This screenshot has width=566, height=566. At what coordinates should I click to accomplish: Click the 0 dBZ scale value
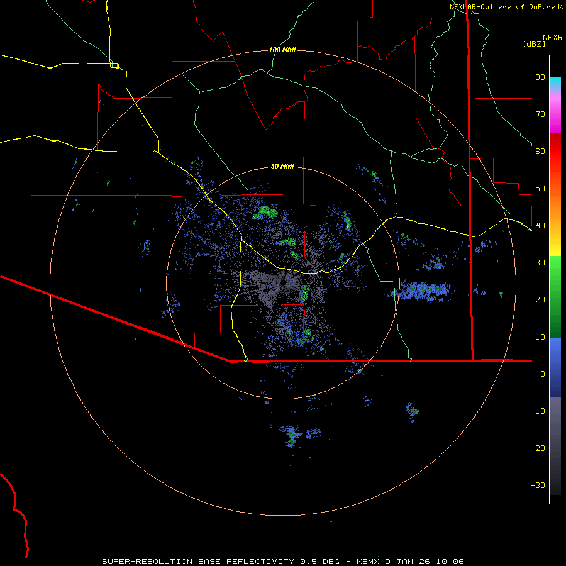[x=543, y=374]
